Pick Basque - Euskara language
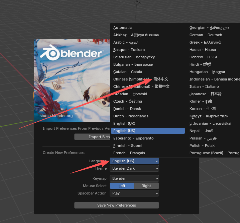The image size is (240, 223). [148, 50]
